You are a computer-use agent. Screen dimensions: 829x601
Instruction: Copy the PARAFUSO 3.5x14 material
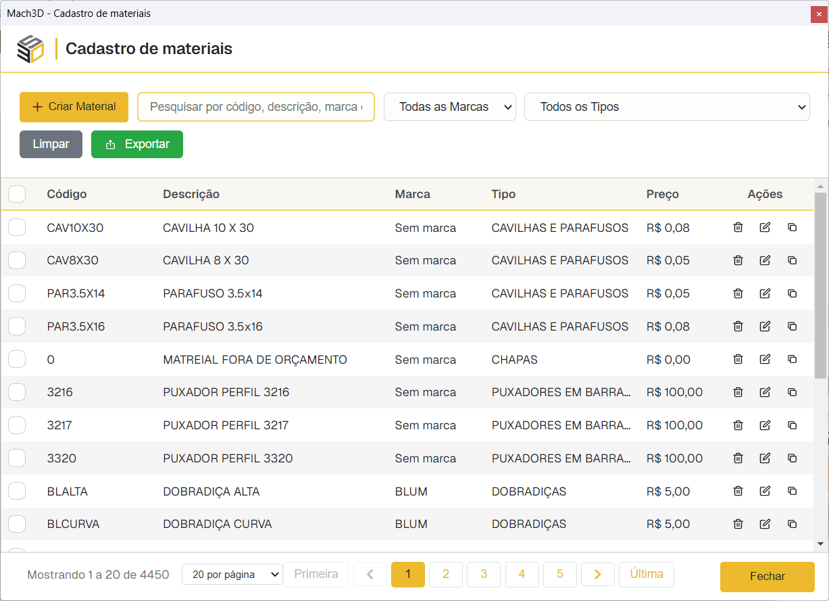point(792,293)
